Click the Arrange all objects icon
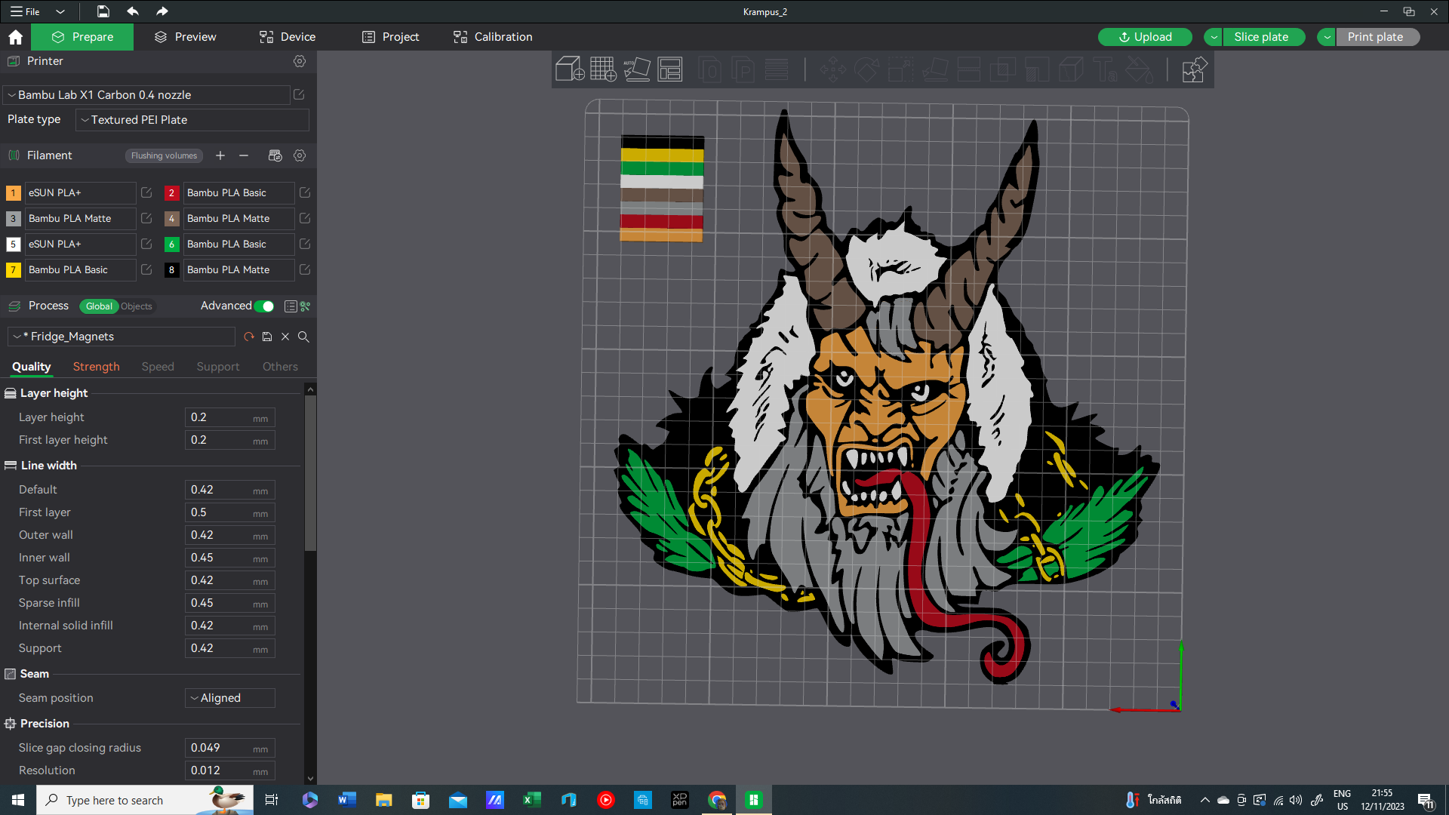 click(670, 69)
